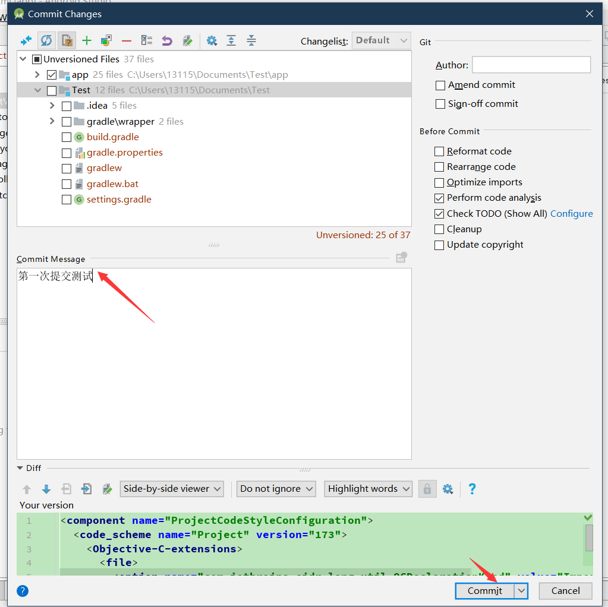Screen dimensions: 608x607
Task: Select the gradle.properties file row
Action: pos(214,153)
